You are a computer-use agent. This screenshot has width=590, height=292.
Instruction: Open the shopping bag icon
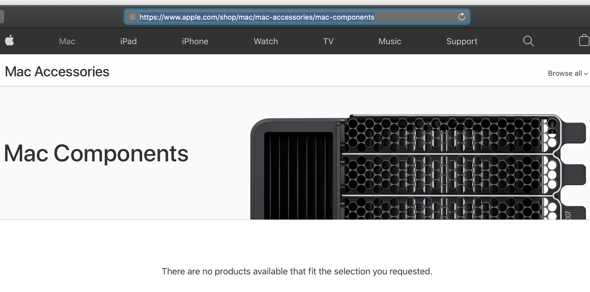[584, 40]
